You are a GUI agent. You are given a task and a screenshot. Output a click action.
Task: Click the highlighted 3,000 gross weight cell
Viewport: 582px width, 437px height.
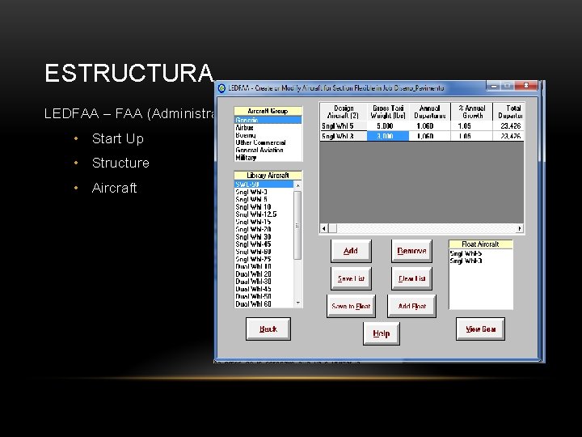(x=388, y=136)
